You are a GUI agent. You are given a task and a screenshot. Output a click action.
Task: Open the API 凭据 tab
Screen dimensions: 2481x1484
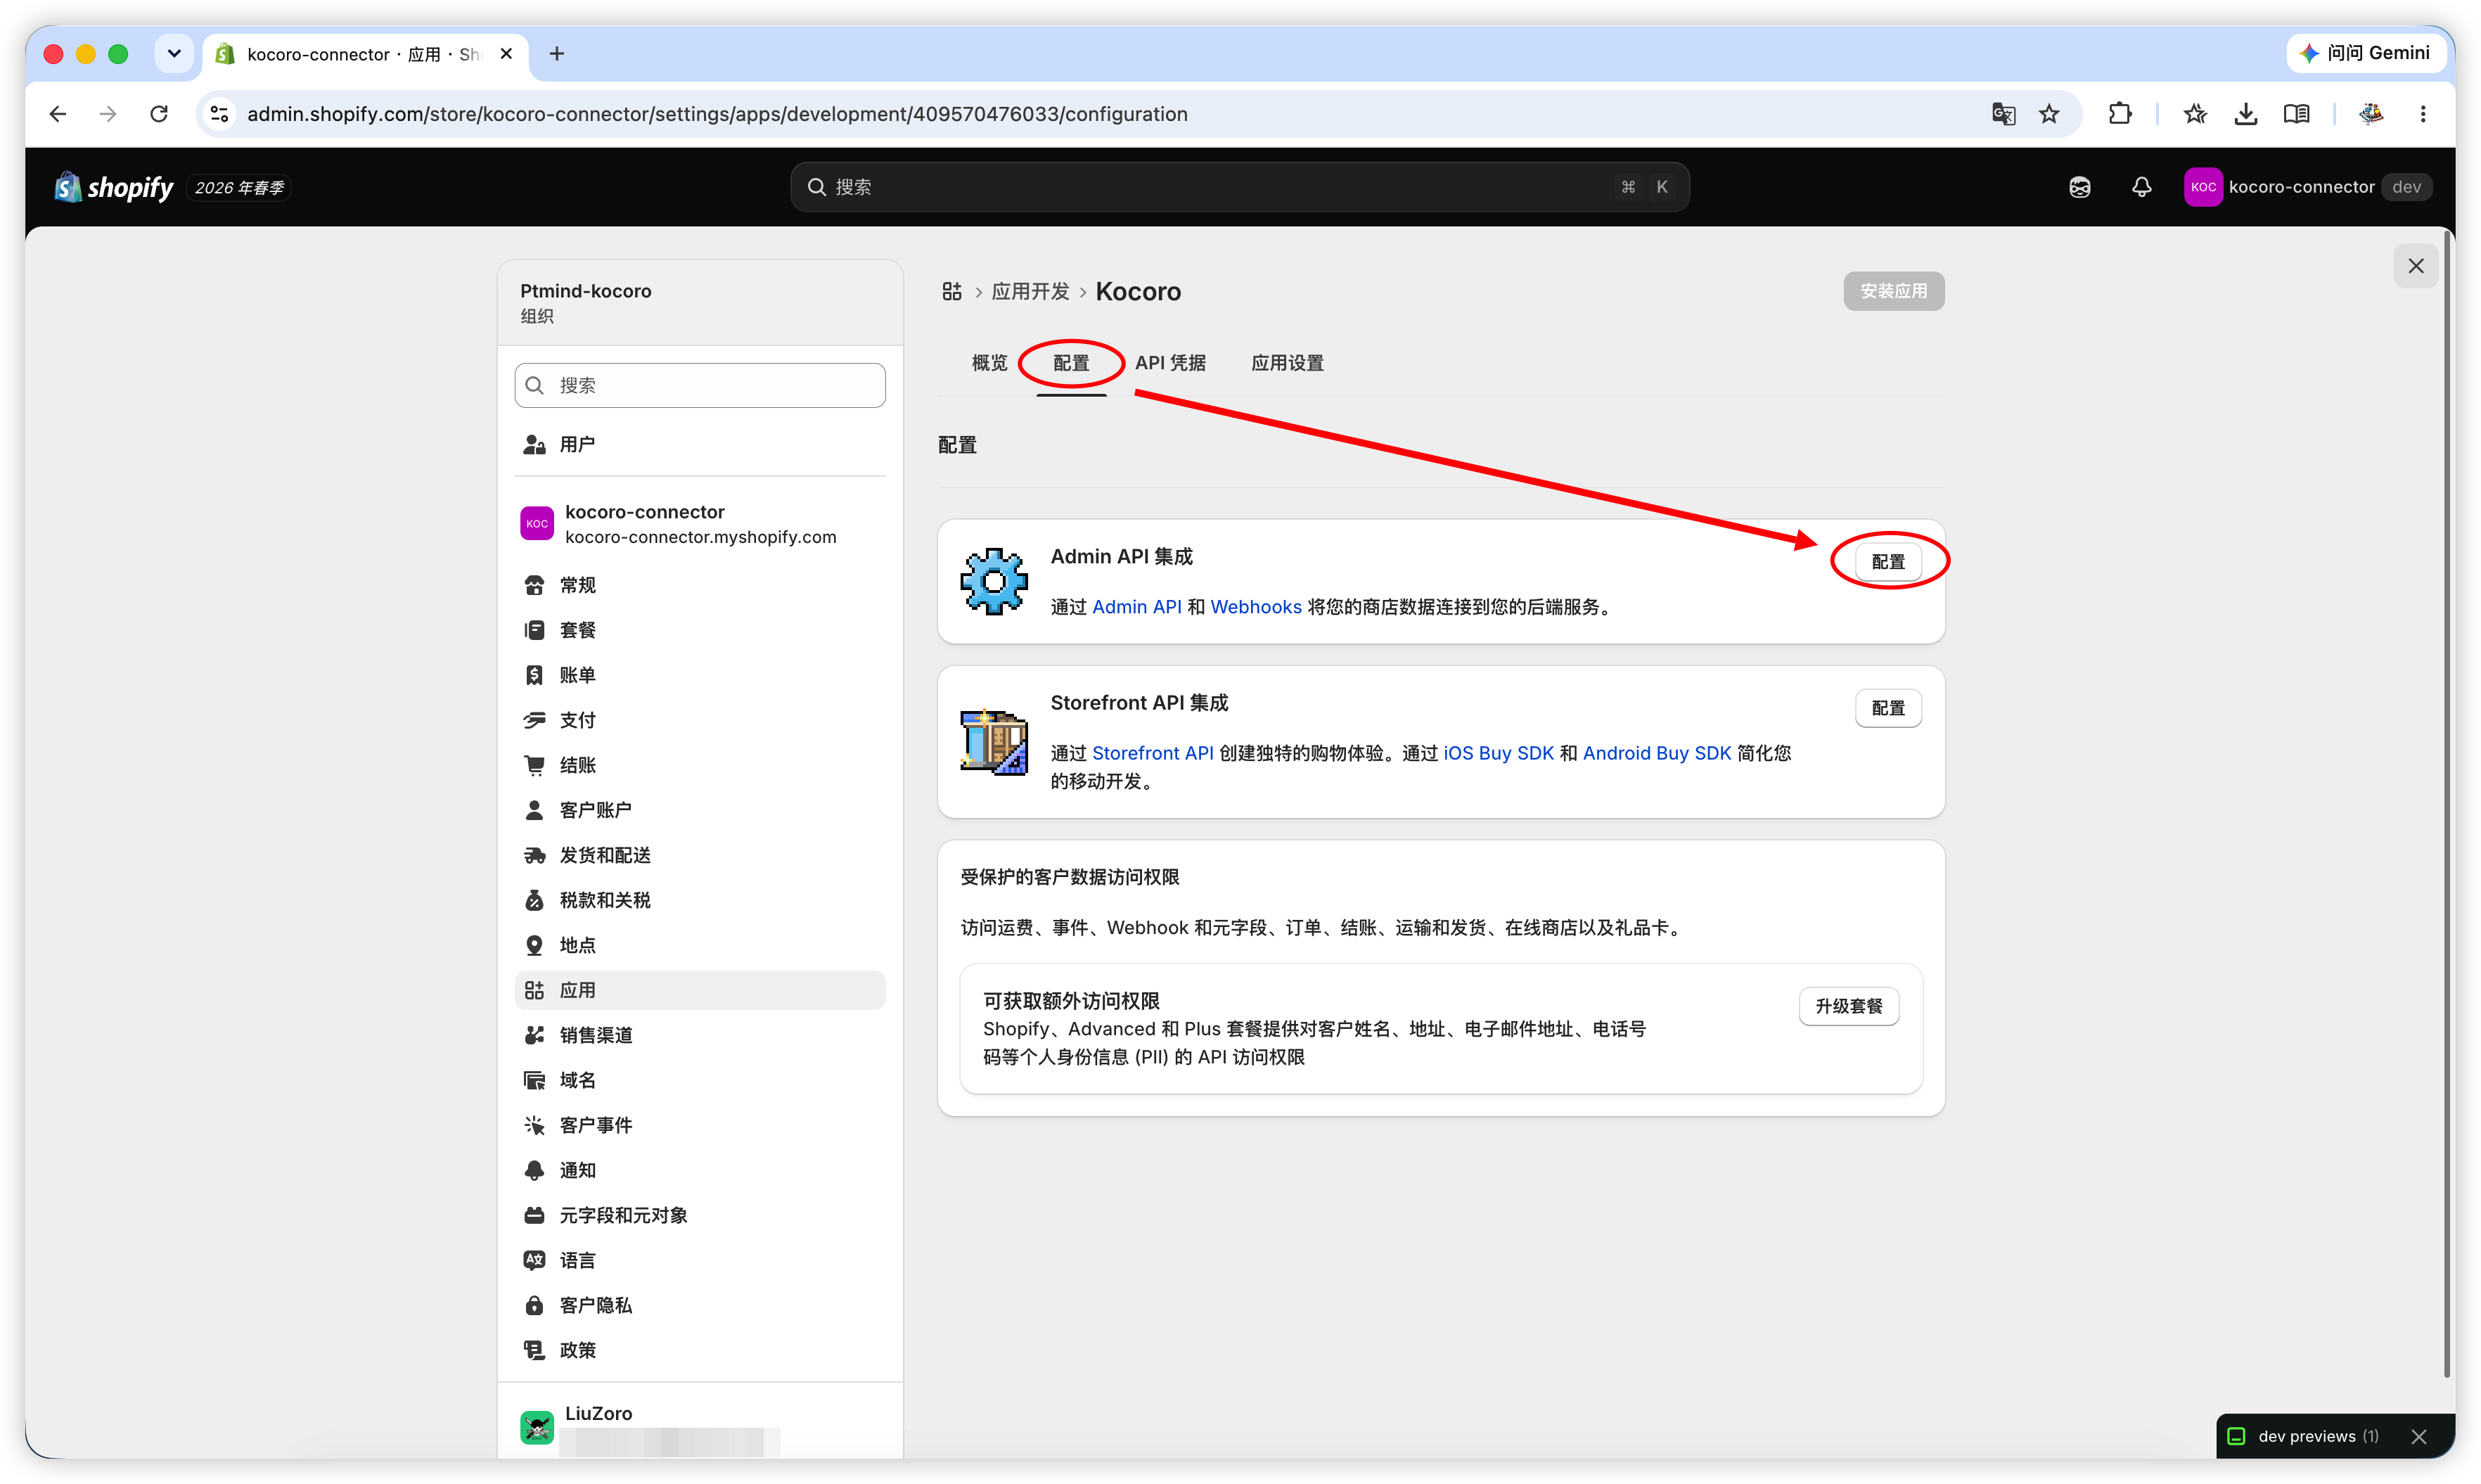point(1169,363)
